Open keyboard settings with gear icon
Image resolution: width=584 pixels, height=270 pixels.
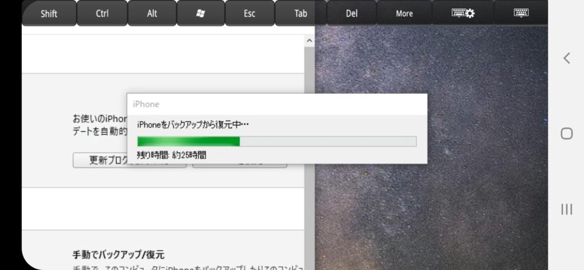click(x=463, y=14)
